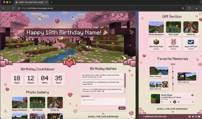This screenshot has width=202, height=119.
Task: Click the Days countdown box
Action: point(17,79)
